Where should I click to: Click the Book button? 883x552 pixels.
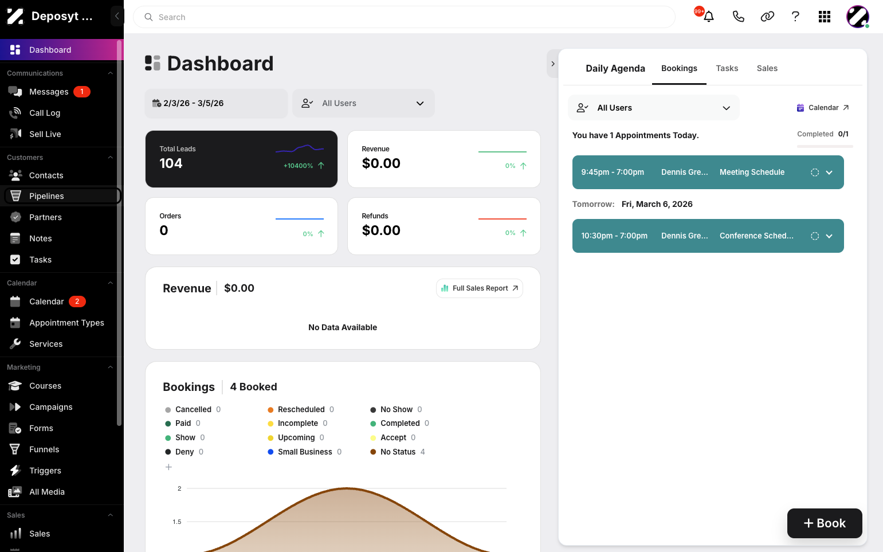[x=825, y=523]
